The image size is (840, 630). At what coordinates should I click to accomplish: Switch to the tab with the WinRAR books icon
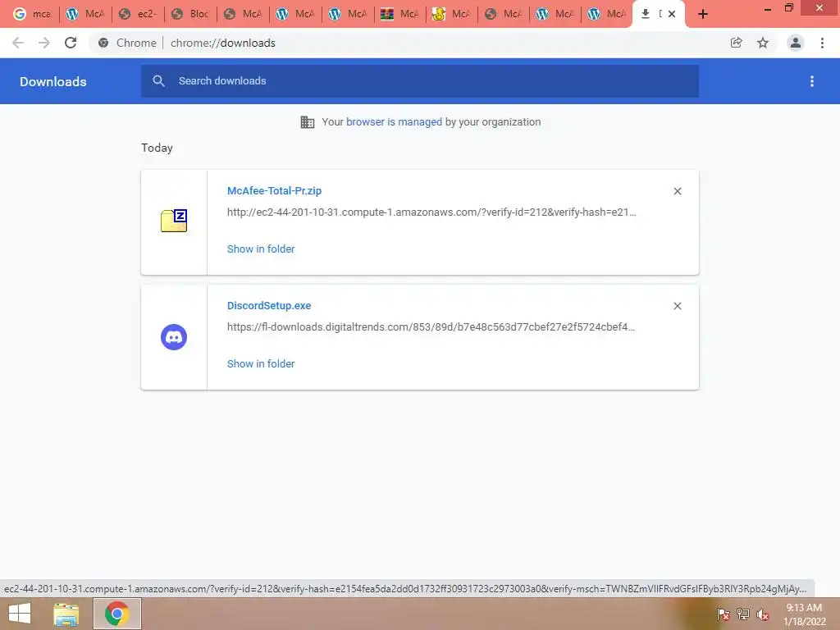399,14
